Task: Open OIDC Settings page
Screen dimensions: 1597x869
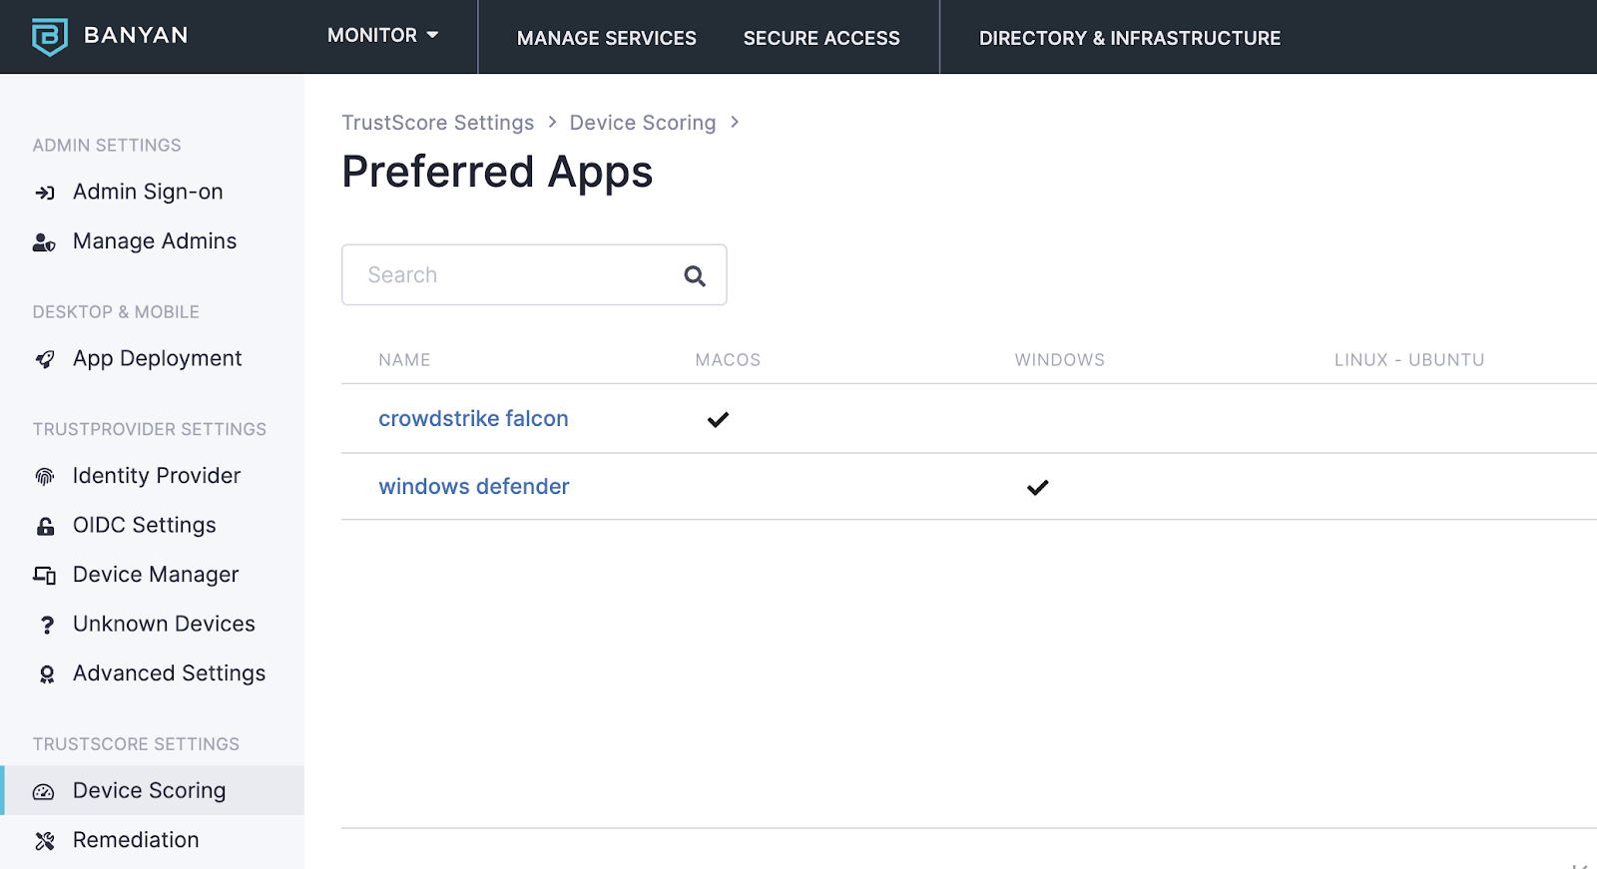Action: tap(145, 525)
